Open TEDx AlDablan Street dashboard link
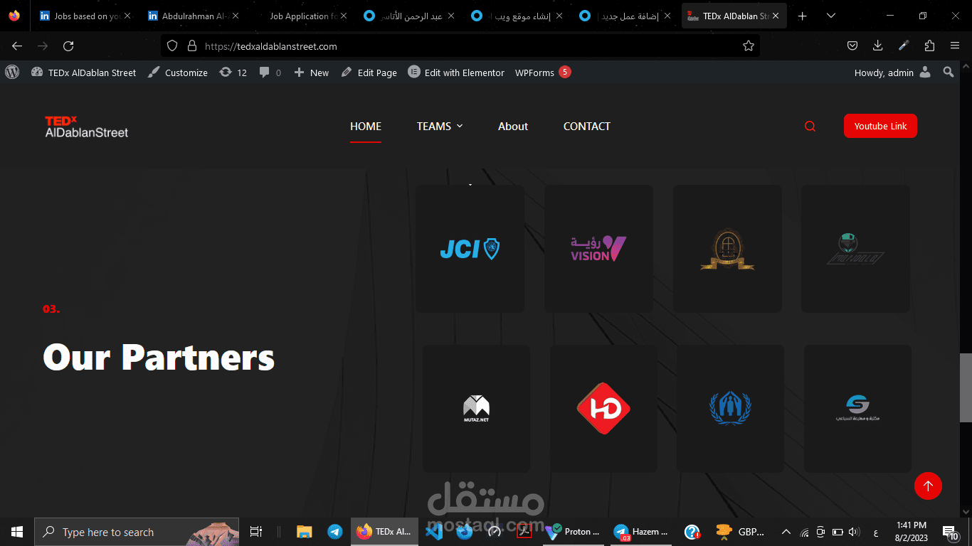This screenshot has width=972, height=546. (83, 73)
